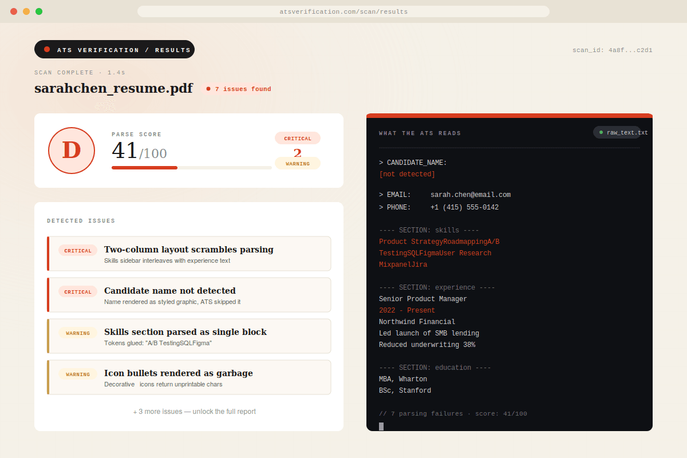Click the browser address bar
The image size is (687, 458).
coord(343,11)
